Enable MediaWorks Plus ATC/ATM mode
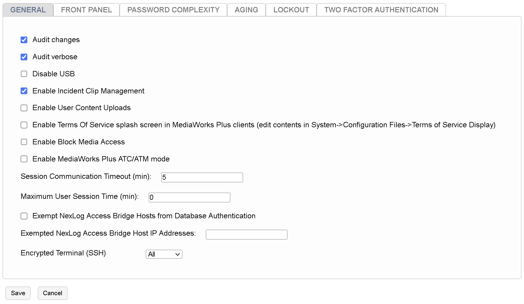524x304 pixels. (24, 159)
